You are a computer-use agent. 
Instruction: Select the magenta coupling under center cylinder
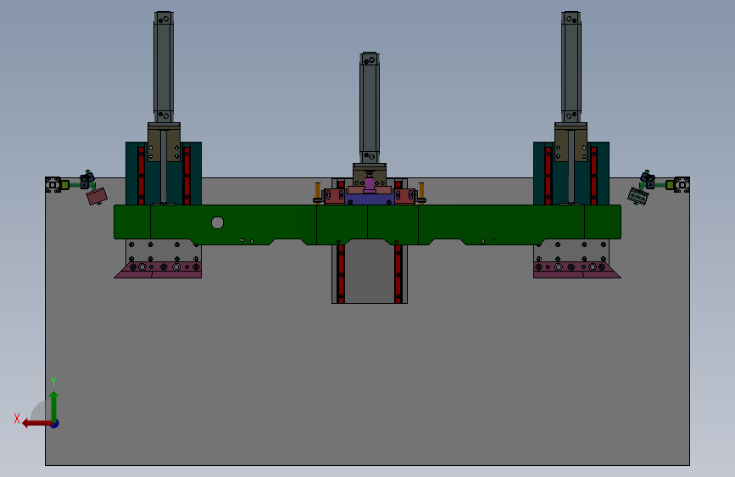coord(370,184)
